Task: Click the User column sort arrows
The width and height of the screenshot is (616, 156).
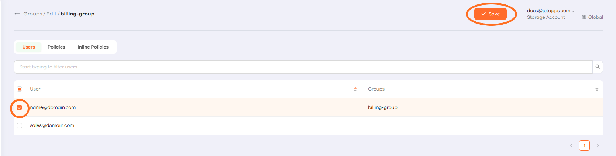Action: tap(355, 89)
